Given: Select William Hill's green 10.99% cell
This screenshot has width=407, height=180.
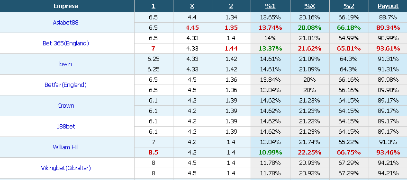Looking at the screenshot, I should (270, 152).
